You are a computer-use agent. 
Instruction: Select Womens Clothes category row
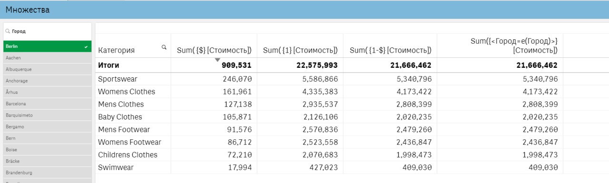tap(127, 91)
